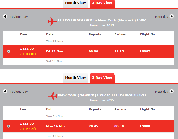Viewport: 178px width, 139px height.
Task: Click the £118.80 discounted fare
Action: (x=28, y=54)
